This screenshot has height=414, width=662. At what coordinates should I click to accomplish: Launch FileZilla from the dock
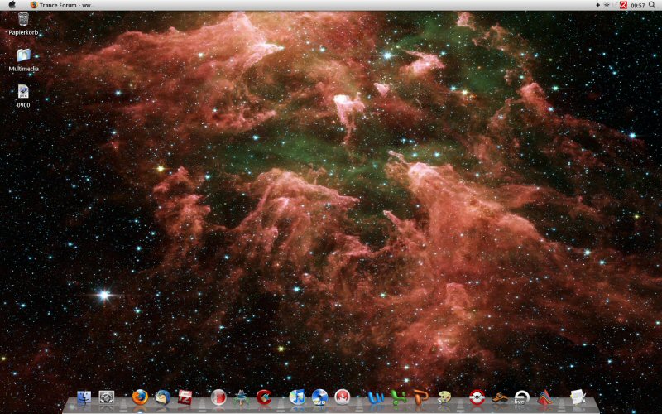tap(185, 397)
